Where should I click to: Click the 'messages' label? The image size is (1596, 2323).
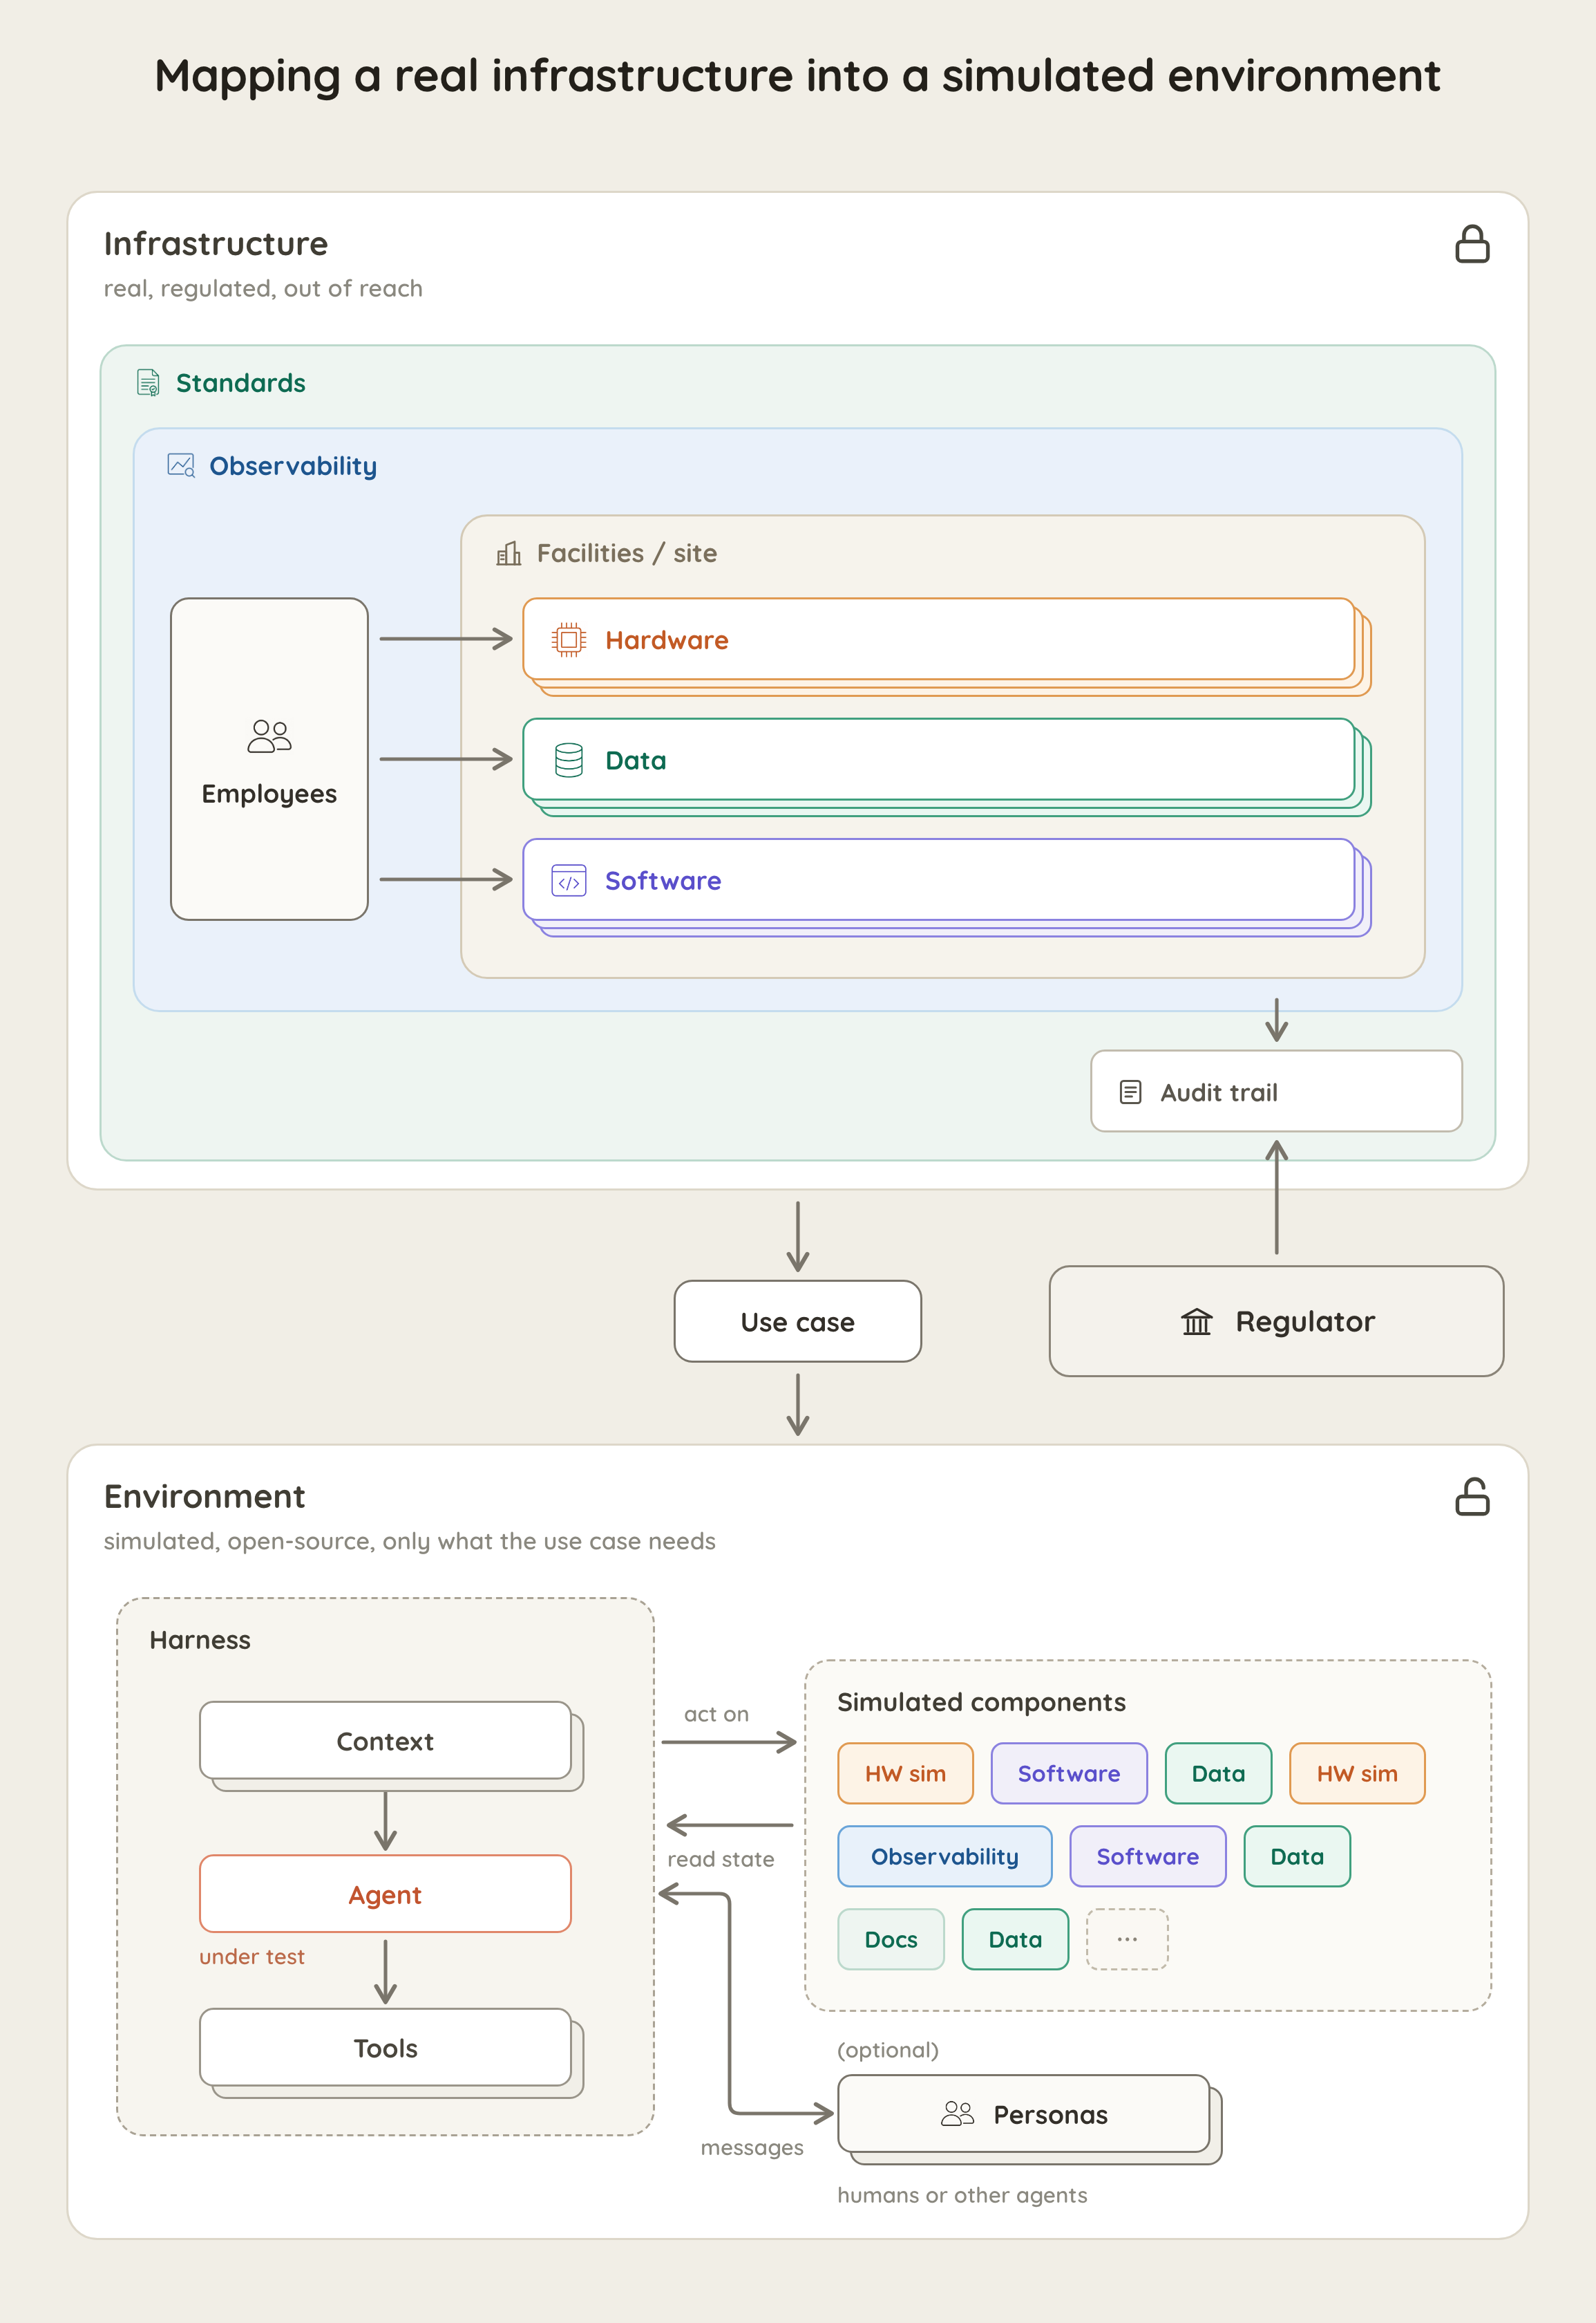[752, 2148]
